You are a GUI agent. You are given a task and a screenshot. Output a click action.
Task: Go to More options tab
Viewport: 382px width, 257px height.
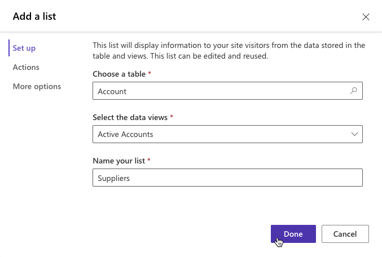pyautogui.click(x=37, y=86)
